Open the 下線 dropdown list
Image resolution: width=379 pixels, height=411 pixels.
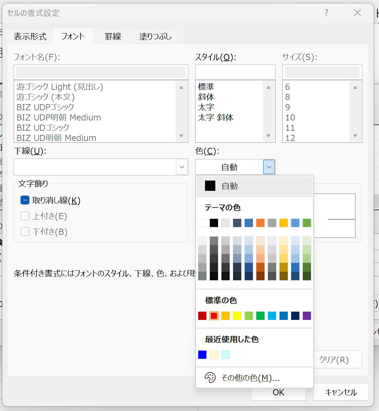pos(182,167)
